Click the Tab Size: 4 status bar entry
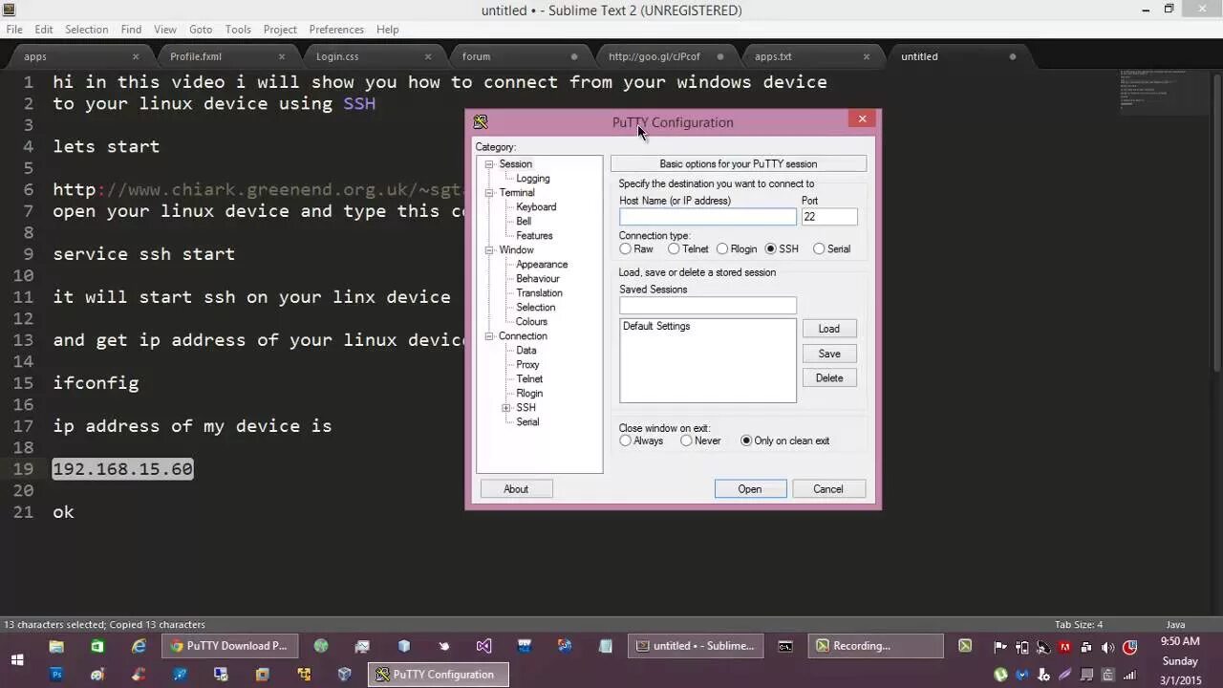The width and height of the screenshot is (1223, 688). click(x=1079, y=625)
